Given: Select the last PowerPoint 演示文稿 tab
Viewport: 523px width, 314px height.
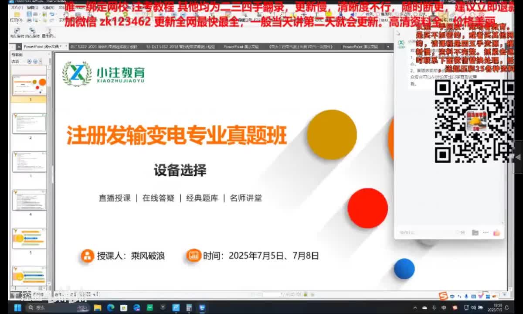Looking at the screenshot, I should [x=360, y=46].
